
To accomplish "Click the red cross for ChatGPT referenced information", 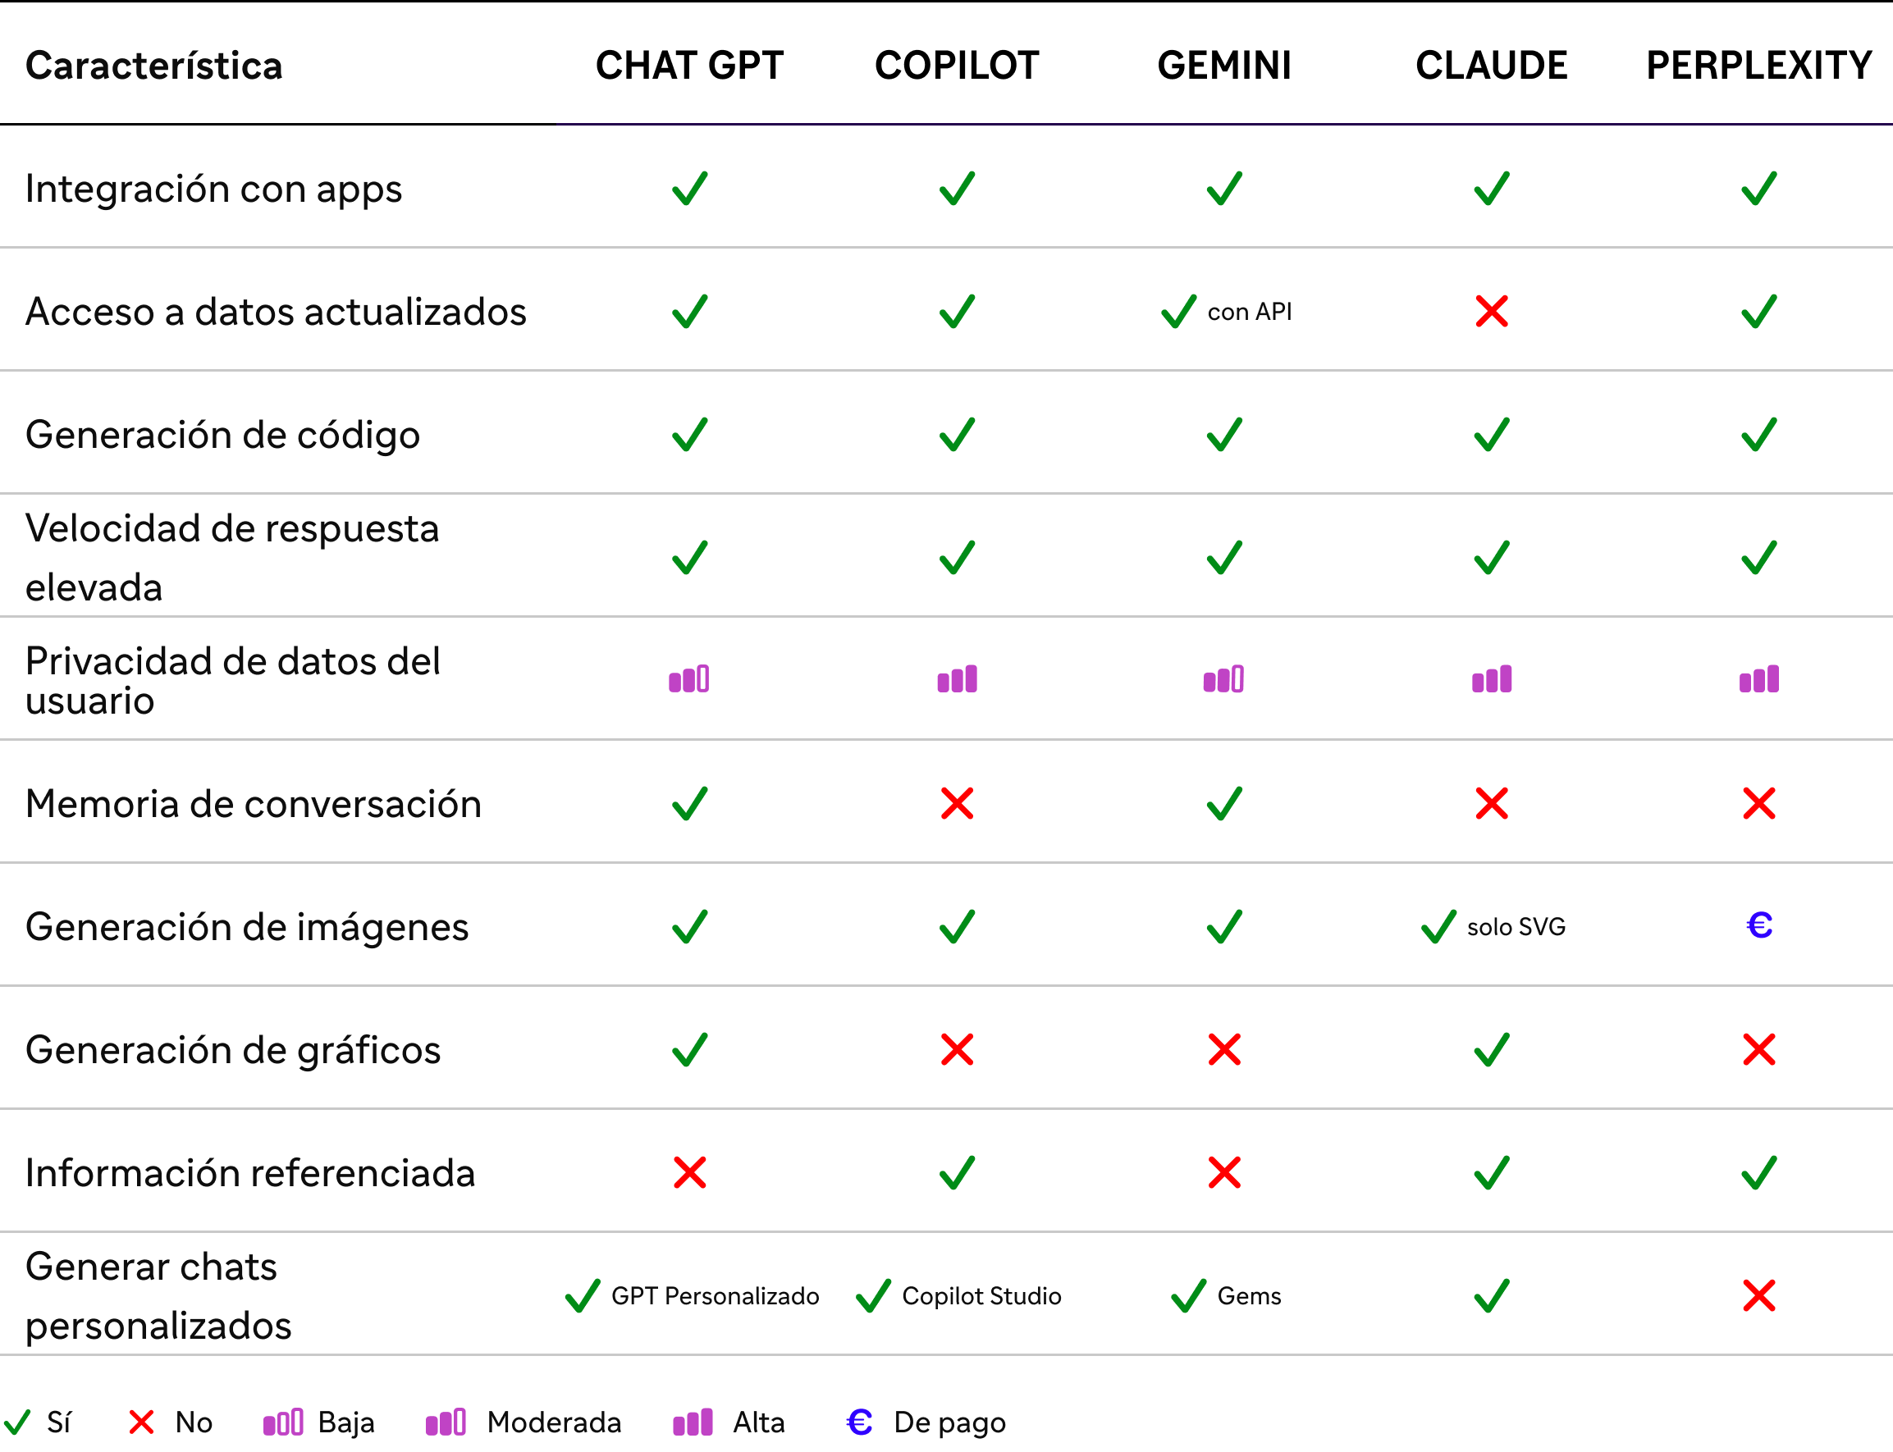I will 690,1172.
